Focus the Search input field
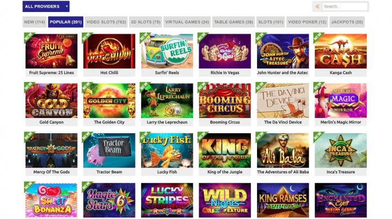The width and height of the screenshot is (392, 219). (345, 7)
